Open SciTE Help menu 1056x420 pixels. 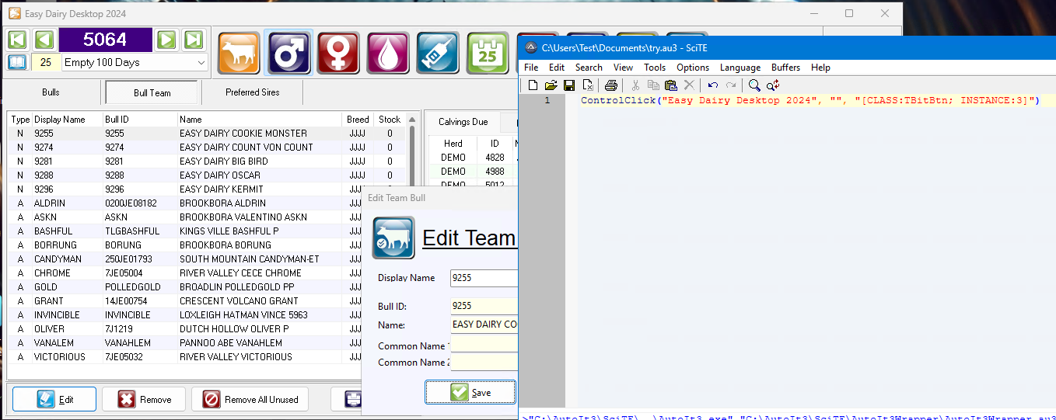click(x=820, y=68)
